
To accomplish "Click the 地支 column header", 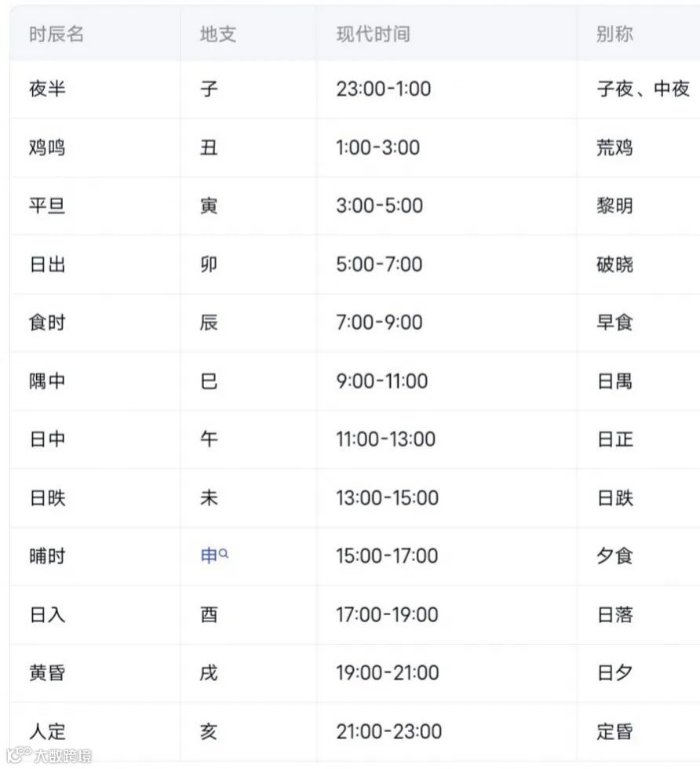I will 218,34.
